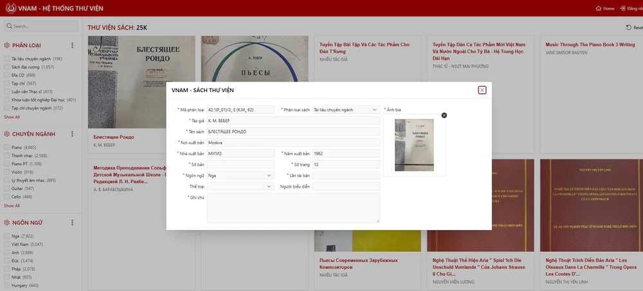This screenshot has width=643, height=291.
Task: Tick the Đĩa CD category checkbox
Action: pos(6,75)
